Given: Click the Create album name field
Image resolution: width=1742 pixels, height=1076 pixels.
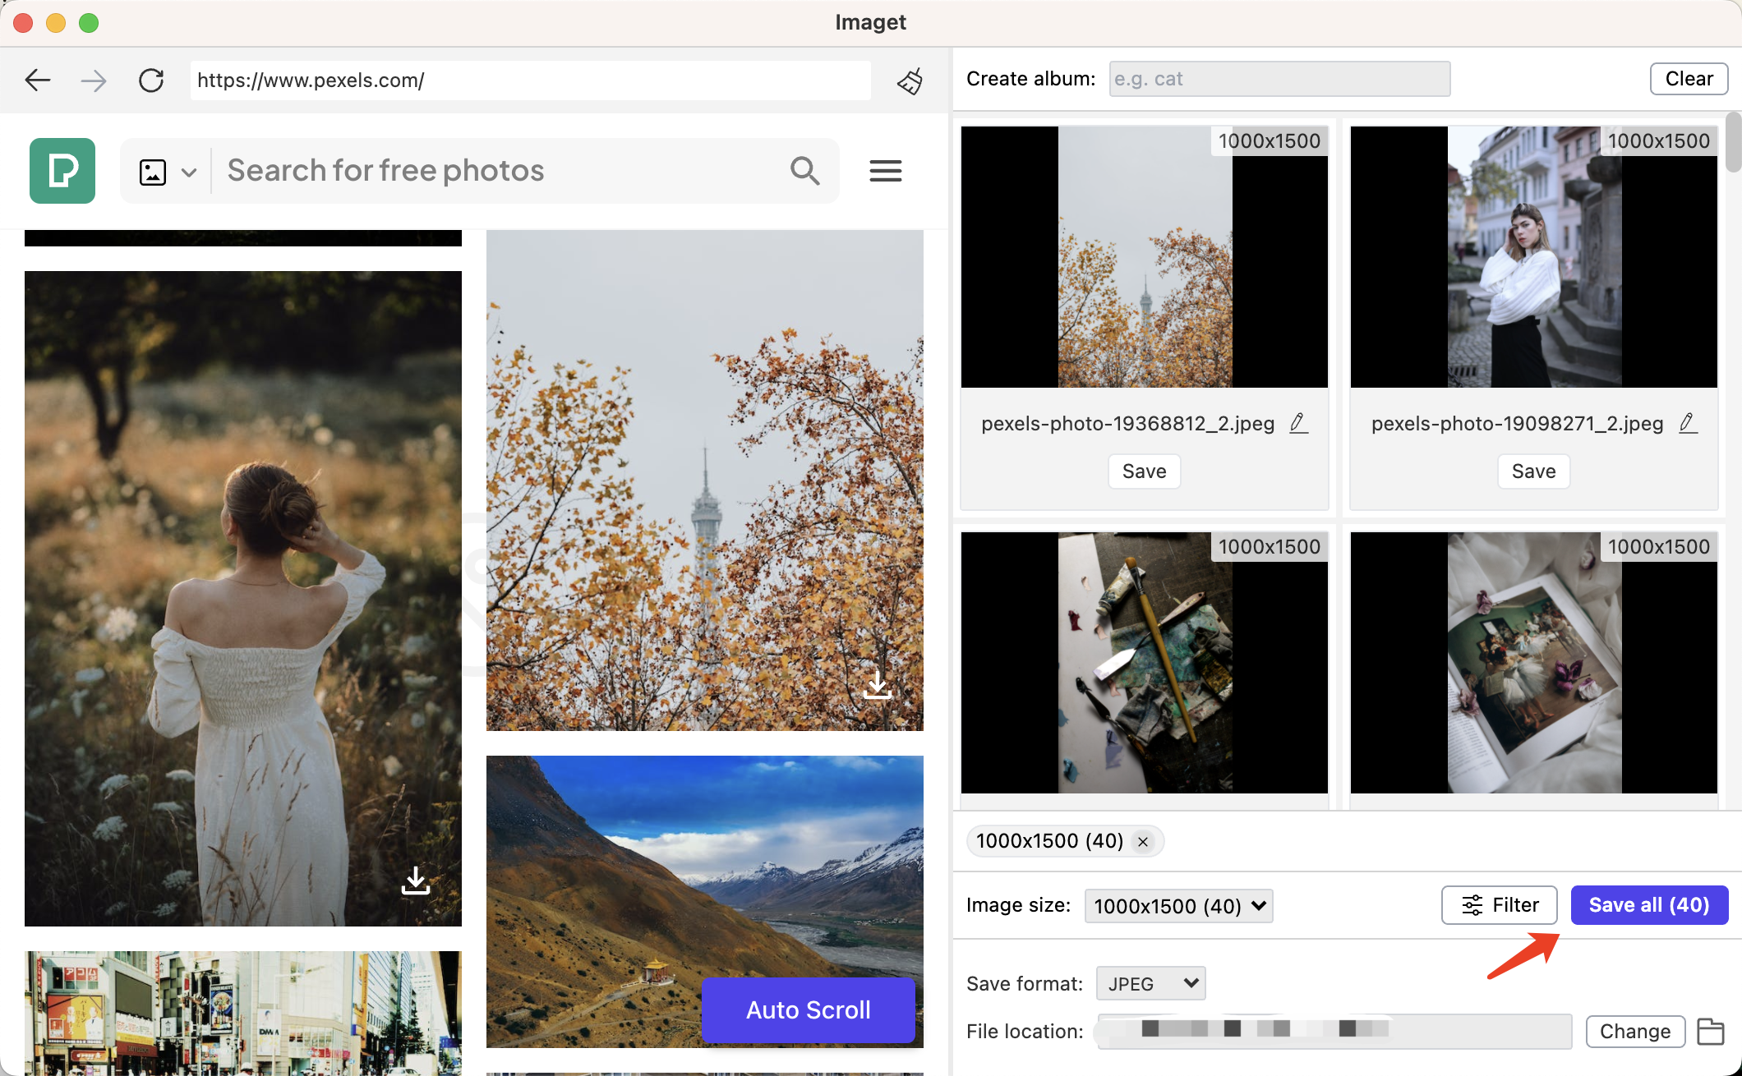Looking at the screenshot, I should (1279, 79).
